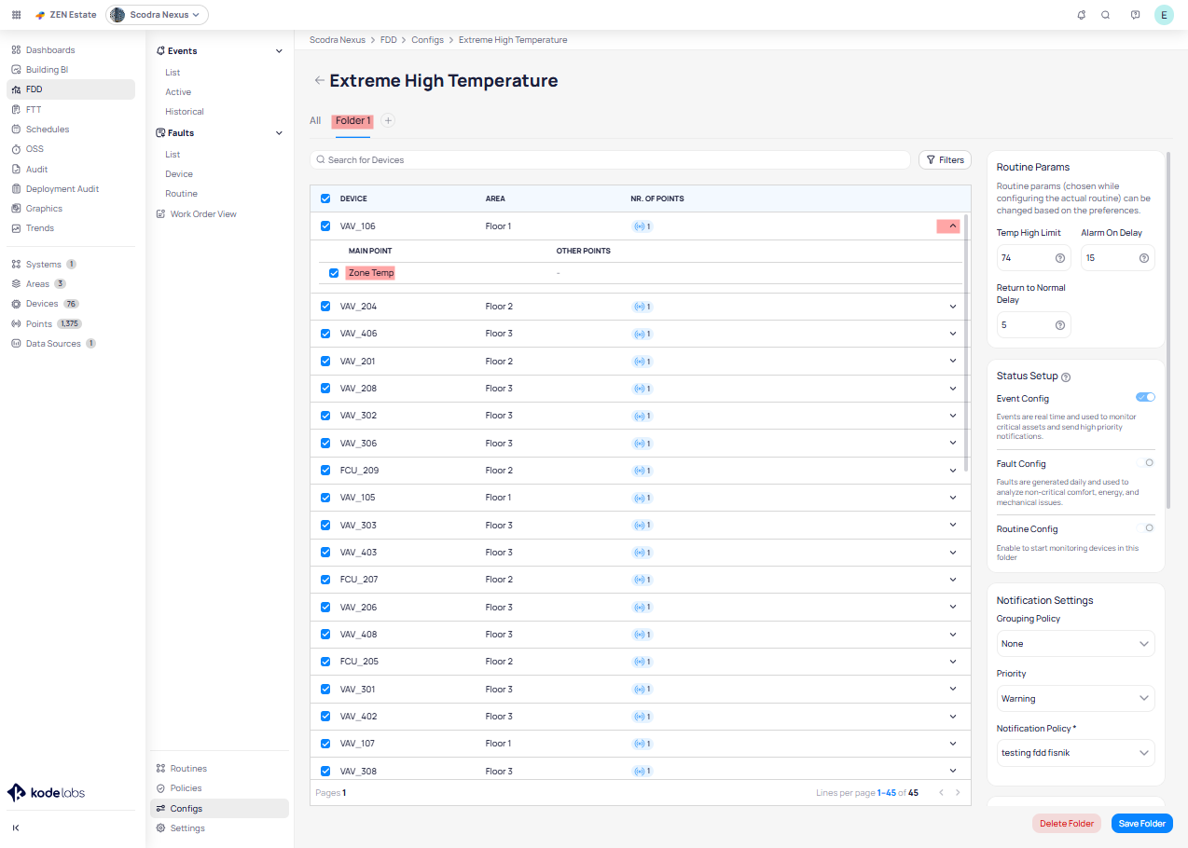Click Temp High Limit help icon
This screenshot has height=848, width=1188.
click(x=1059, y=258)
